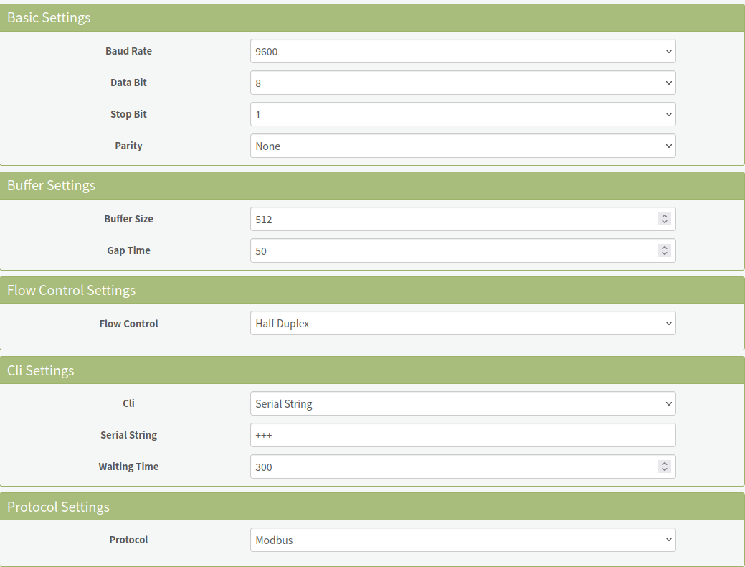Increase Buffer Size with up arrow
The width and height of the screenshot is (745, 567).
tap(665, 216)
